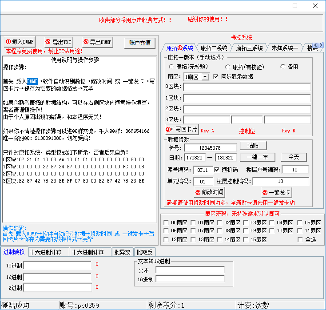
Task: Click the 导出TXT button
Action: (x=59, y=42)
